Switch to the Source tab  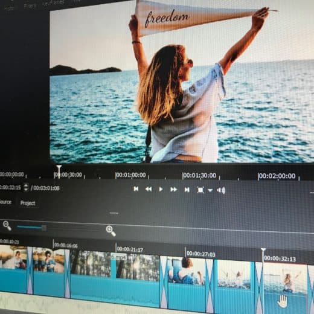tap(5, 202)
